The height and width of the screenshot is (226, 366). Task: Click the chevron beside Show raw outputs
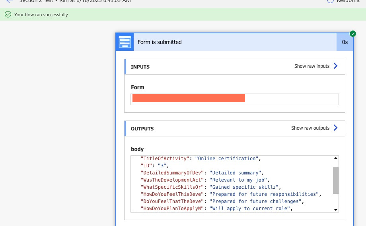coord(335,128)
